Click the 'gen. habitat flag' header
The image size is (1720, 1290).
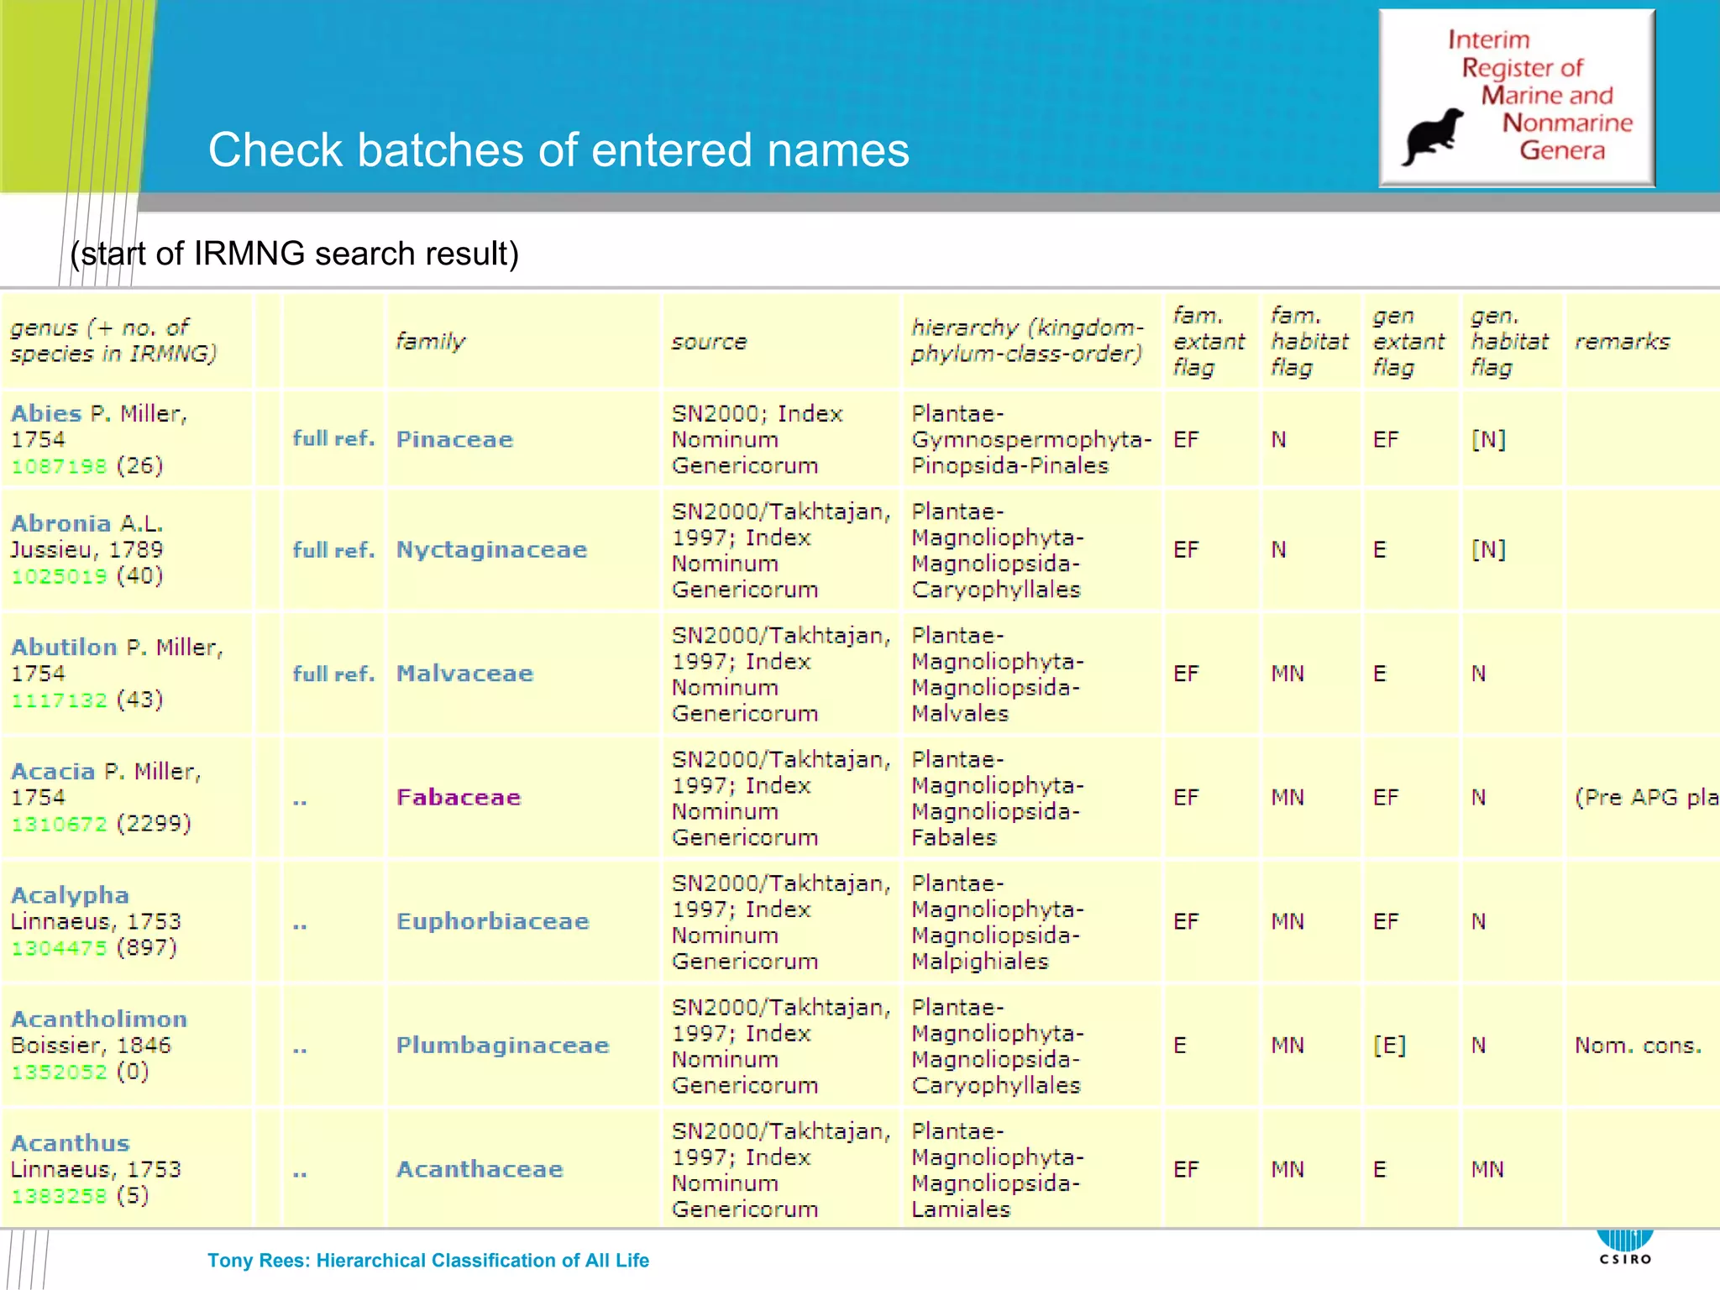click(1509, 341)
